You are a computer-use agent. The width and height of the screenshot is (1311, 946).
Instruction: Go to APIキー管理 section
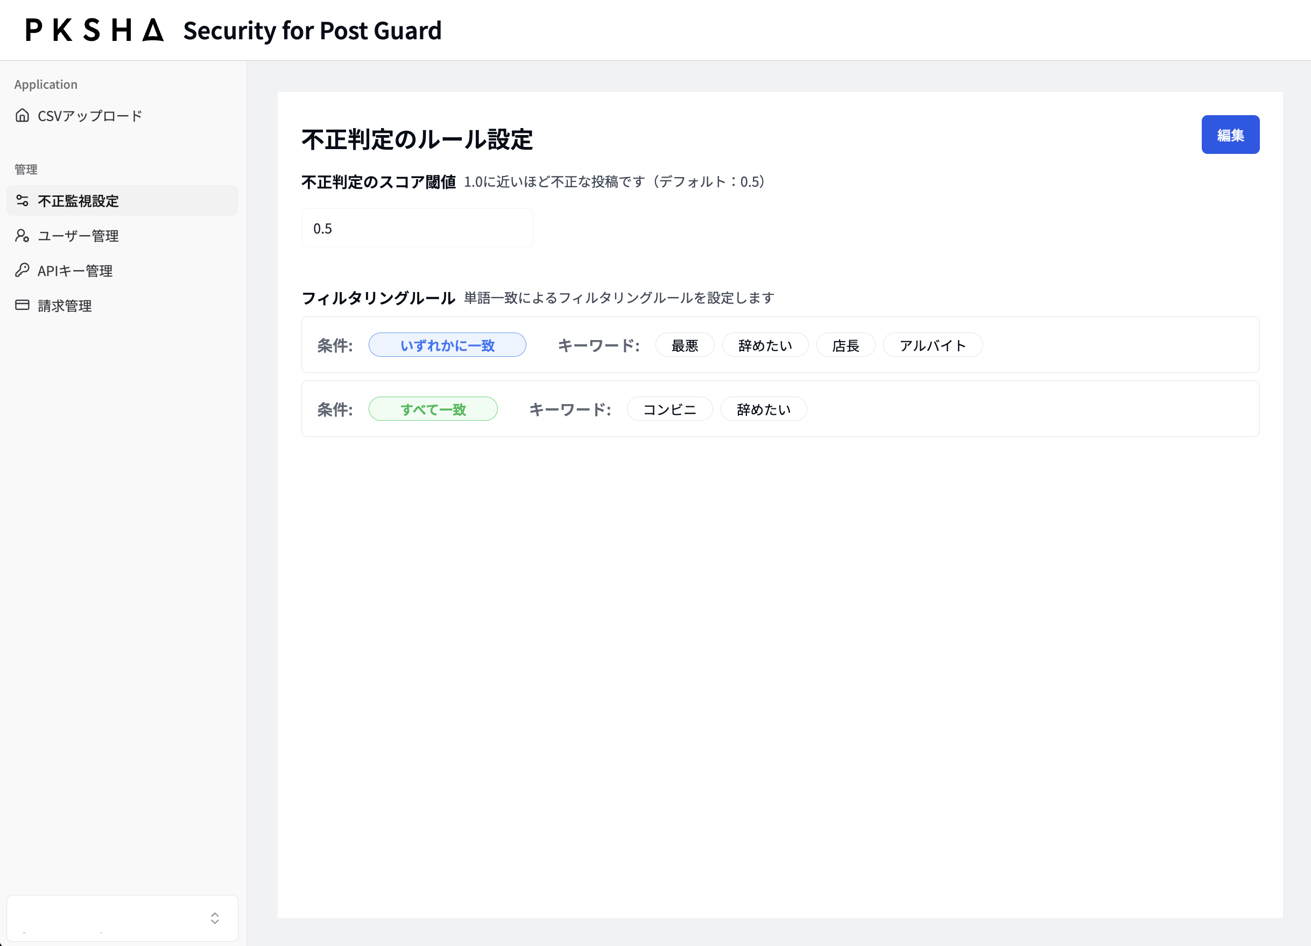[75, 271]
